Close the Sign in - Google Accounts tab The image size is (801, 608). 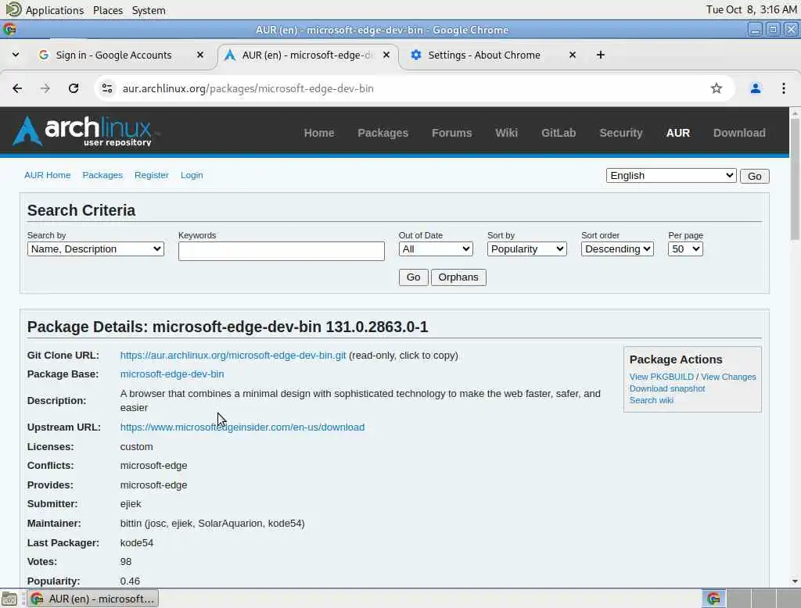tap(200, 55)
